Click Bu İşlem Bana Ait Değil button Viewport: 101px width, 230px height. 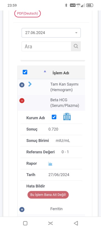tap(48, 195)
